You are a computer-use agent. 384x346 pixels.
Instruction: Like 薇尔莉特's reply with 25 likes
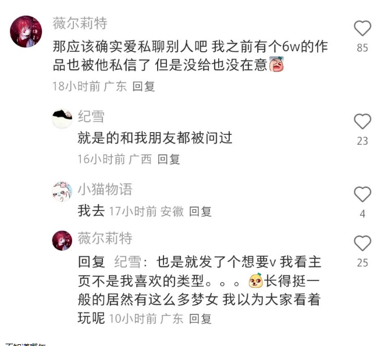[x=362, y=243]
